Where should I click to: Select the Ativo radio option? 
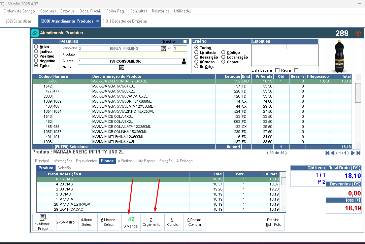tap(36, 46)
